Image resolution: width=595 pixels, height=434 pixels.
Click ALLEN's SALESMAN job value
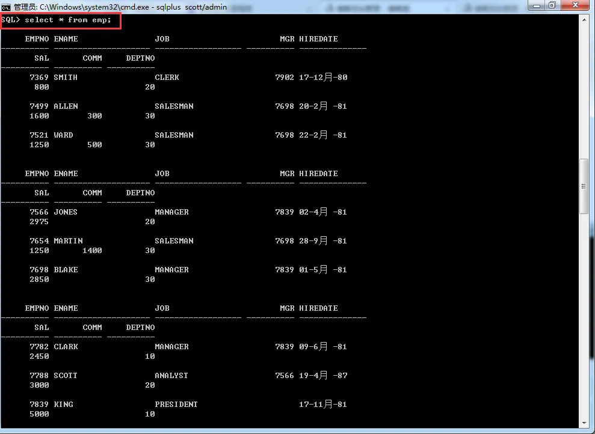coord(174,106)
